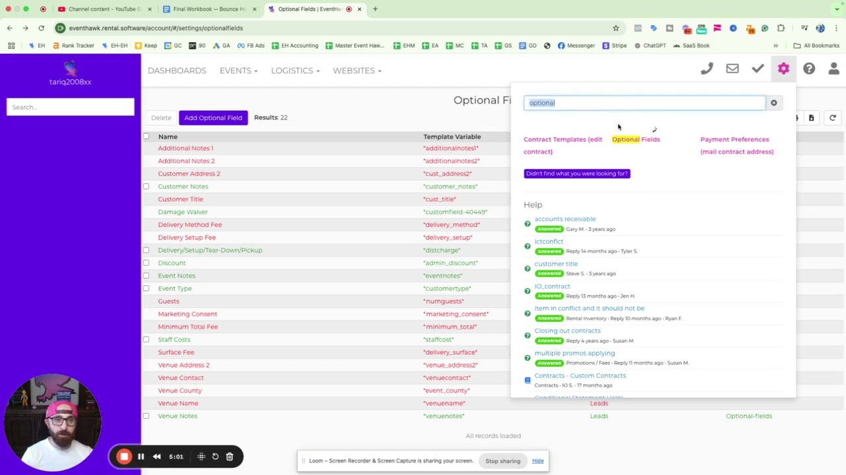Click Didn't find what you were looking for
Screen dimensions: 846x475
(577, 174)
